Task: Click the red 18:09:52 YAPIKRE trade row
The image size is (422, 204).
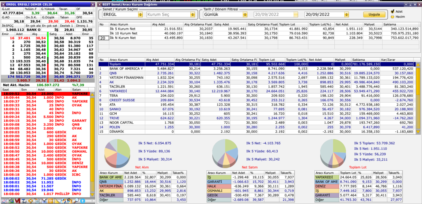Action: (x=46, y=94)
